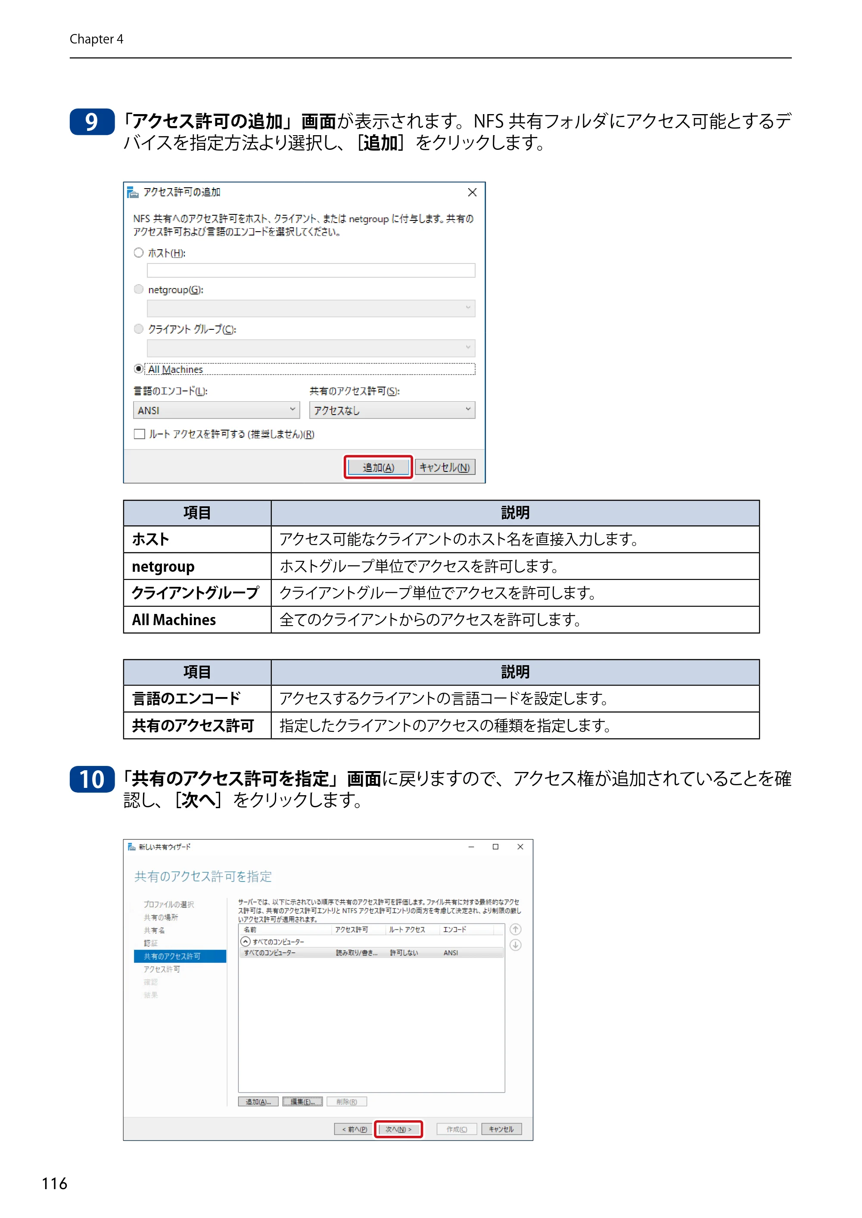This screenshot has height=1218, width=862.
Task: Close the アクセス許可の追加 dialog
Action: pyautogui.click(x=472, y=192)
